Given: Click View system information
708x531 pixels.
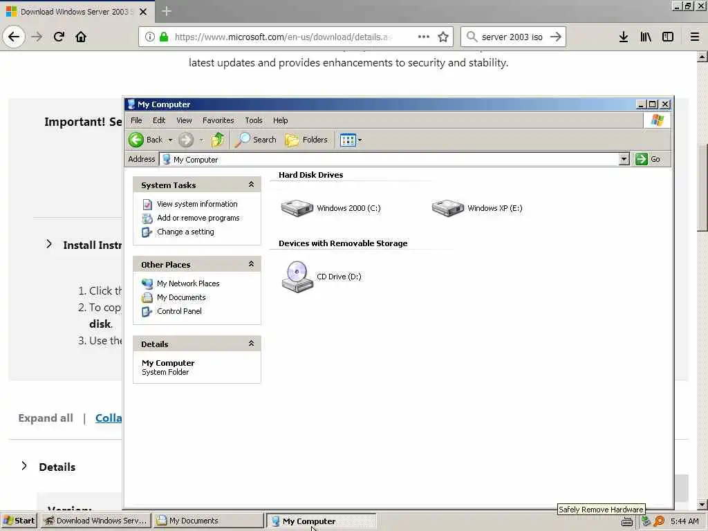Looking at the screenshot, I should pos(197,204).
